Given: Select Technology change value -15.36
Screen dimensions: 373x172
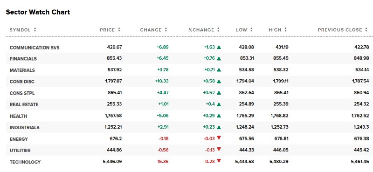Looking at the screenshot, I should pyautogui.click(x=162, y=162).
